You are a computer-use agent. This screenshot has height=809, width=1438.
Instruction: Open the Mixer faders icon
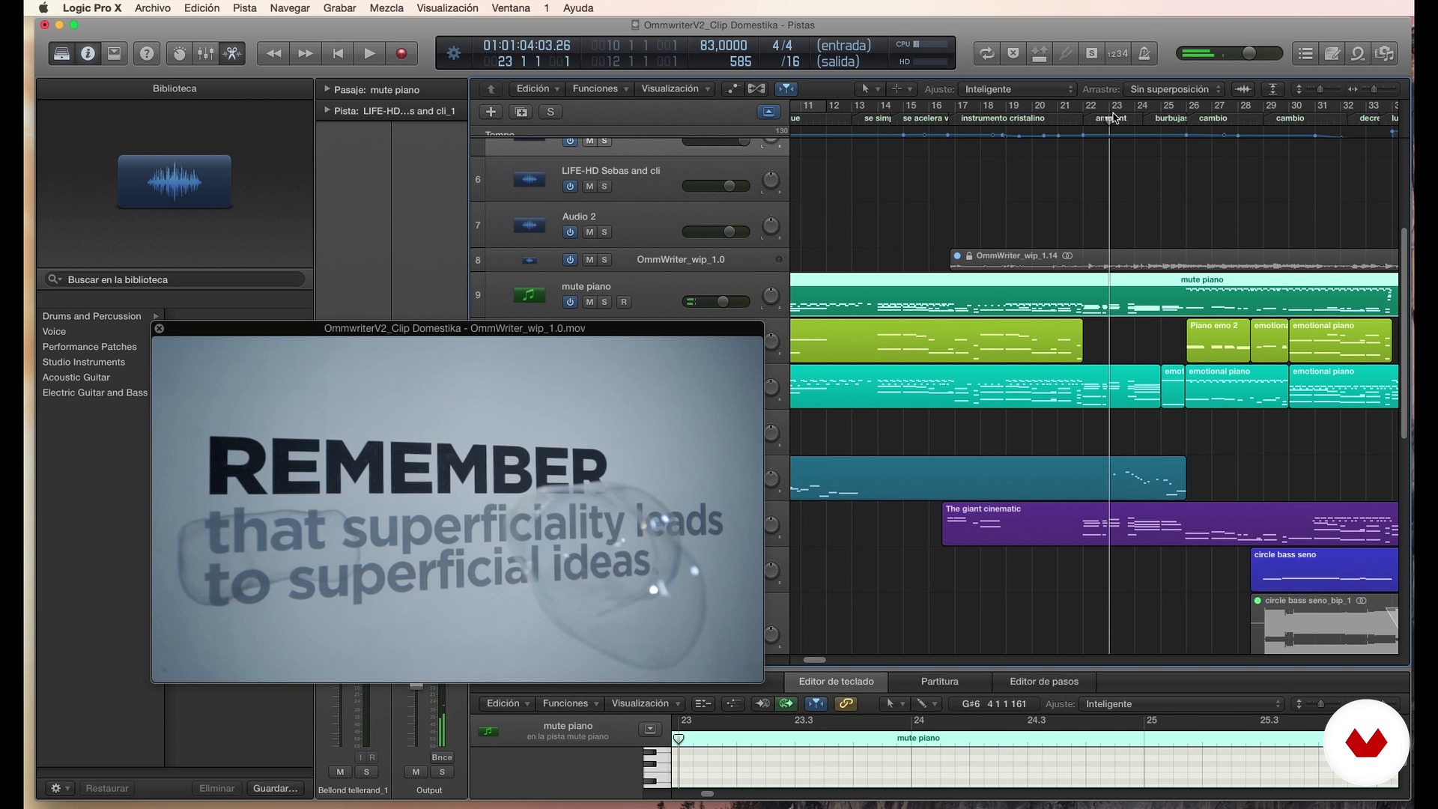point(205,53)
